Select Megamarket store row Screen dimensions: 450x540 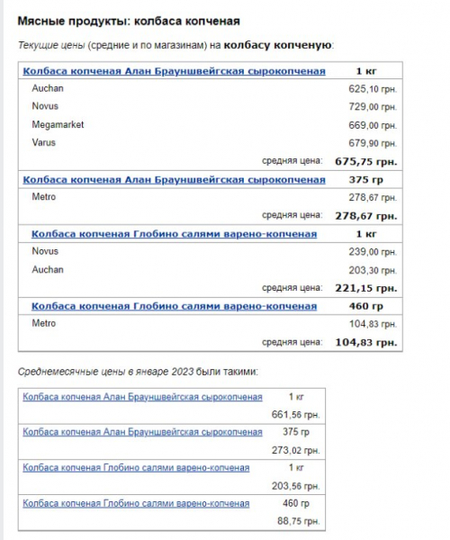click(211, 125)
